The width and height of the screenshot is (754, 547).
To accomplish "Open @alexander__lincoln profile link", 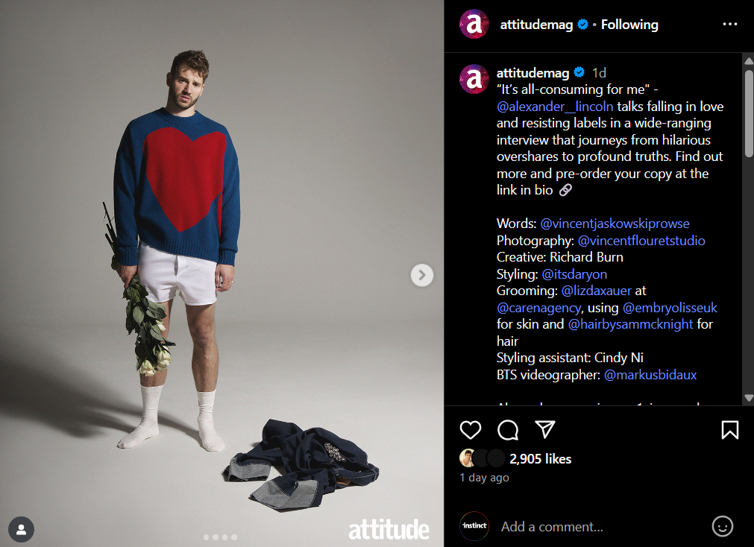I will (555, 107).
